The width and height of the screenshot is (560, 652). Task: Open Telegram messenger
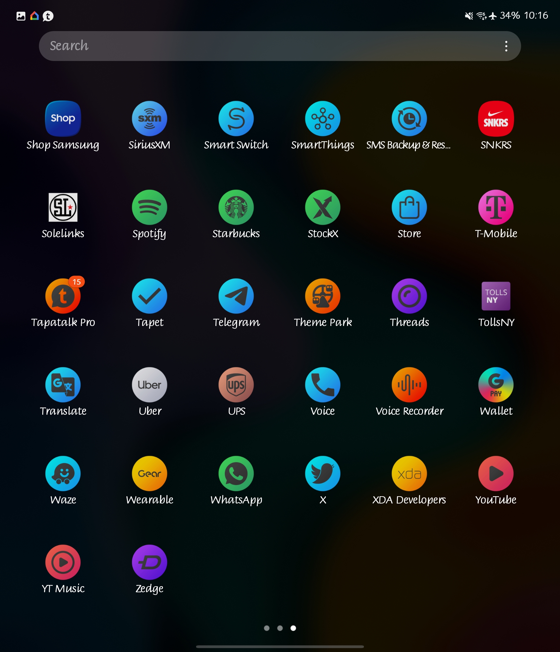coord(236,296)
